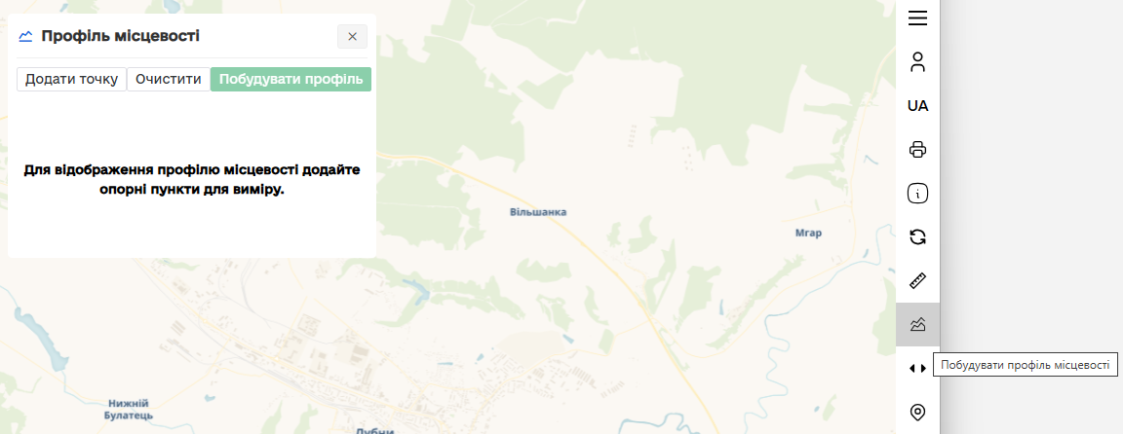
Task: Click the Очистити button
Action: point(169,80)
